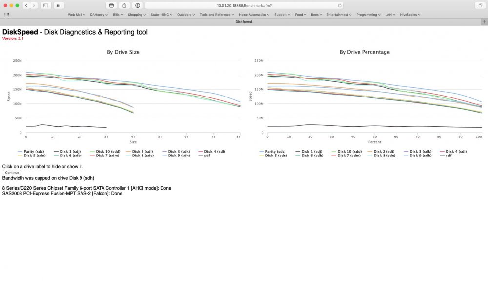The width and height of the screenshot is (488, 292).
Task: Toggle Disk 4 (sdl) in By Drive Size legend
Action: [212, 152]
